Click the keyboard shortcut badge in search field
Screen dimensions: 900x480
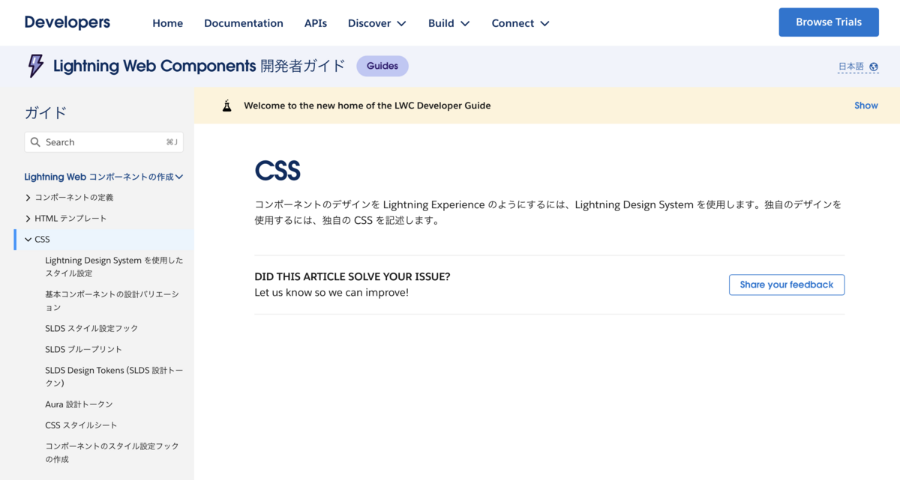click(171, 142)
